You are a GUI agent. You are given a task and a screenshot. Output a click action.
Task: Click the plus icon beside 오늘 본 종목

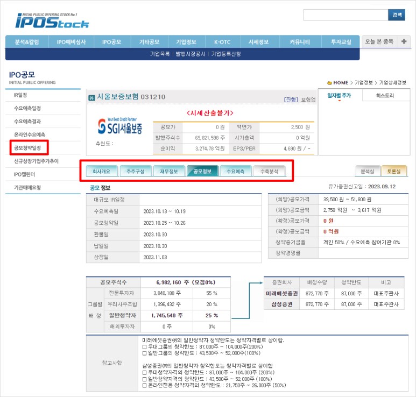click(x=404, y=41)
